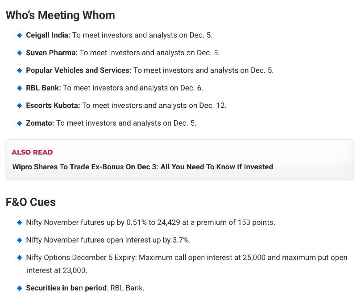Click the blue diamond bullet beside Ceigall India
The height and width of the screenshot is (298, 357).
[x=20, y=35]
